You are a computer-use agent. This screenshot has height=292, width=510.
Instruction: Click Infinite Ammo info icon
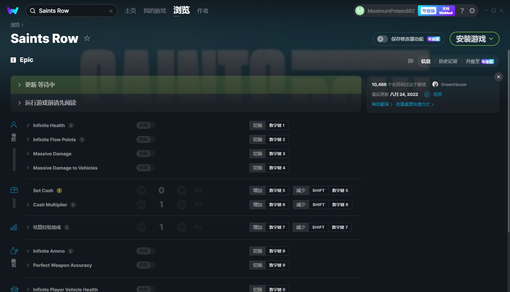pyautogui.click(x=70, y=251)
